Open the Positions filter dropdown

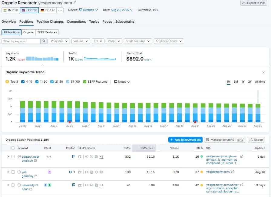point(59,41)
